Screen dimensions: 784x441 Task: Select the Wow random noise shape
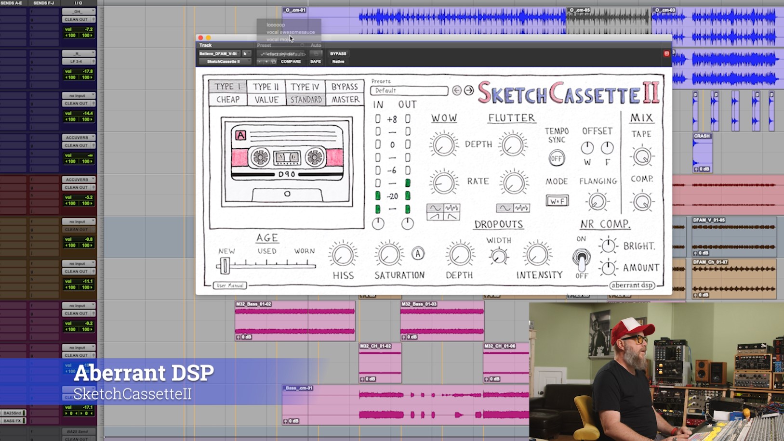click(x=452, y=208)
